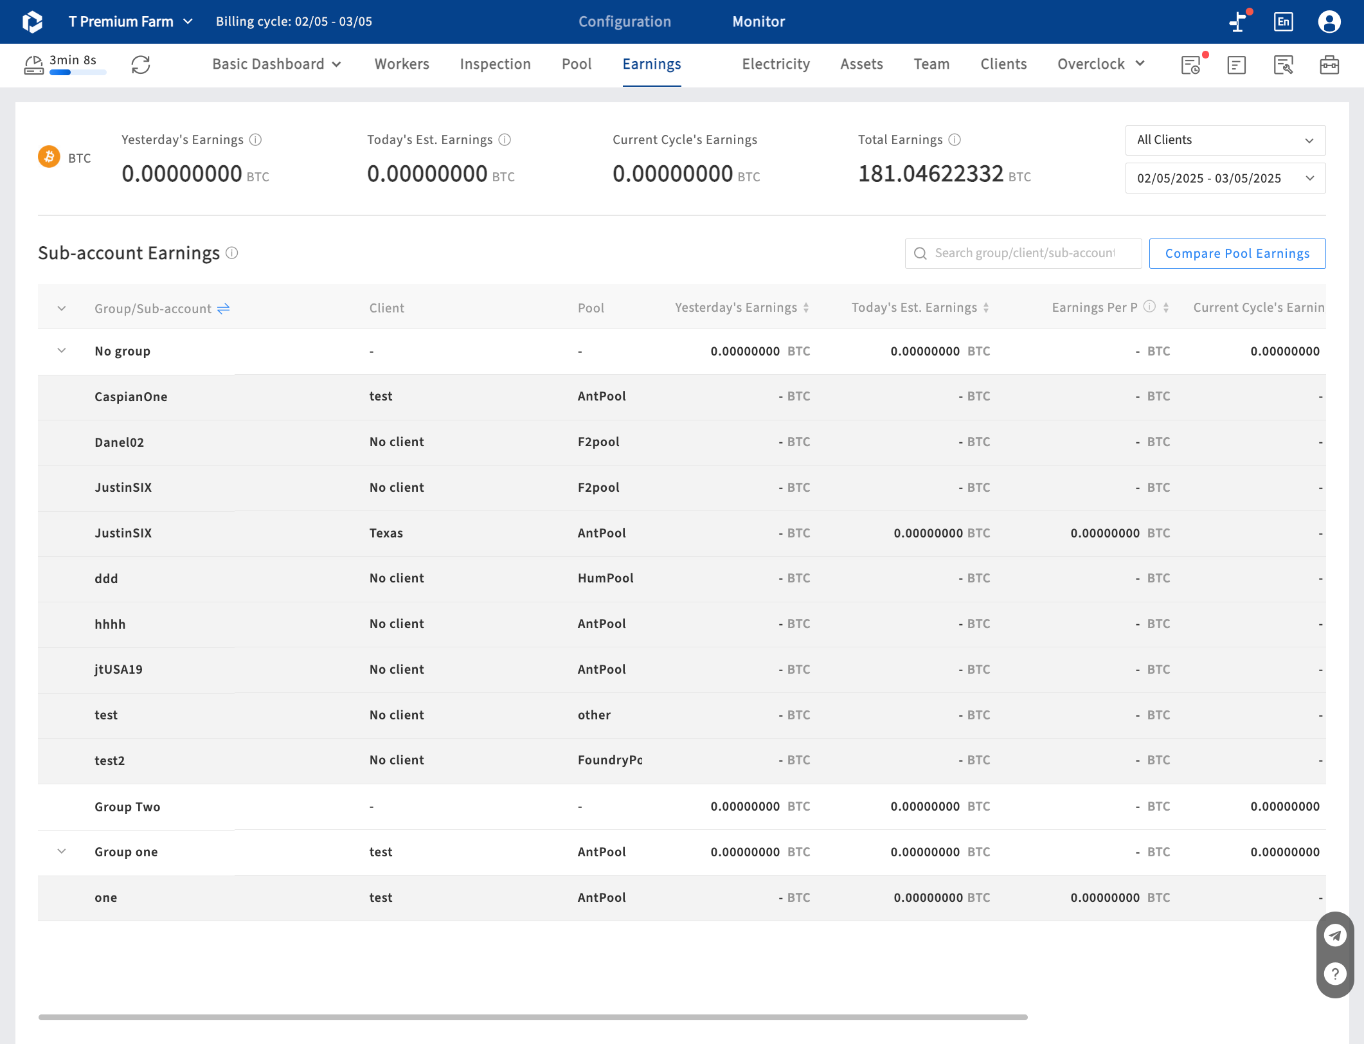Click HumPool pool cell
The height and width of the screenshot is (1044, 1364).
[x=606, y=578]
